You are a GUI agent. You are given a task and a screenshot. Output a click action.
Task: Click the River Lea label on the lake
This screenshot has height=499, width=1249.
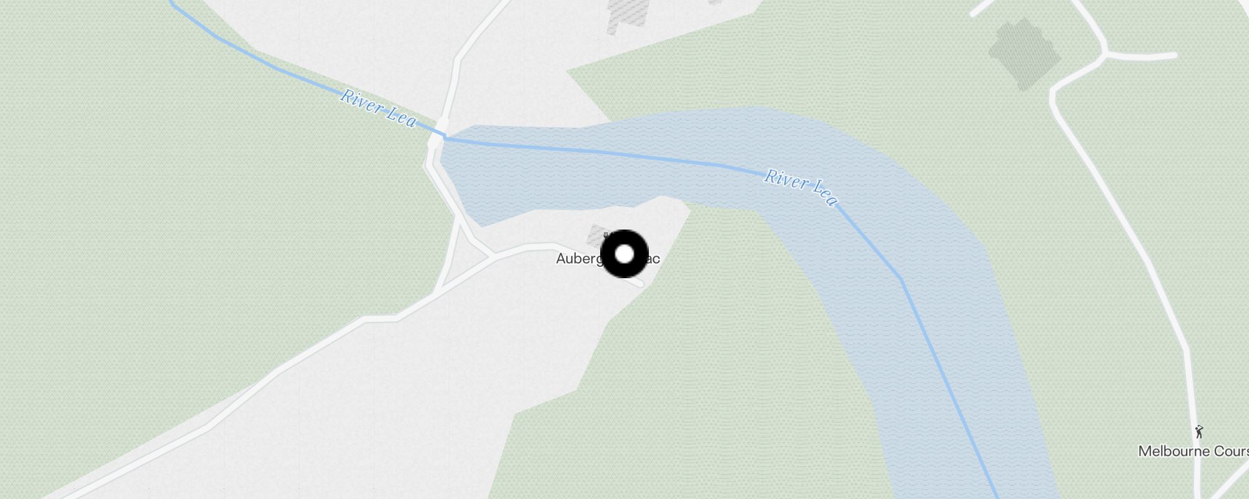(x=801, y=187)
